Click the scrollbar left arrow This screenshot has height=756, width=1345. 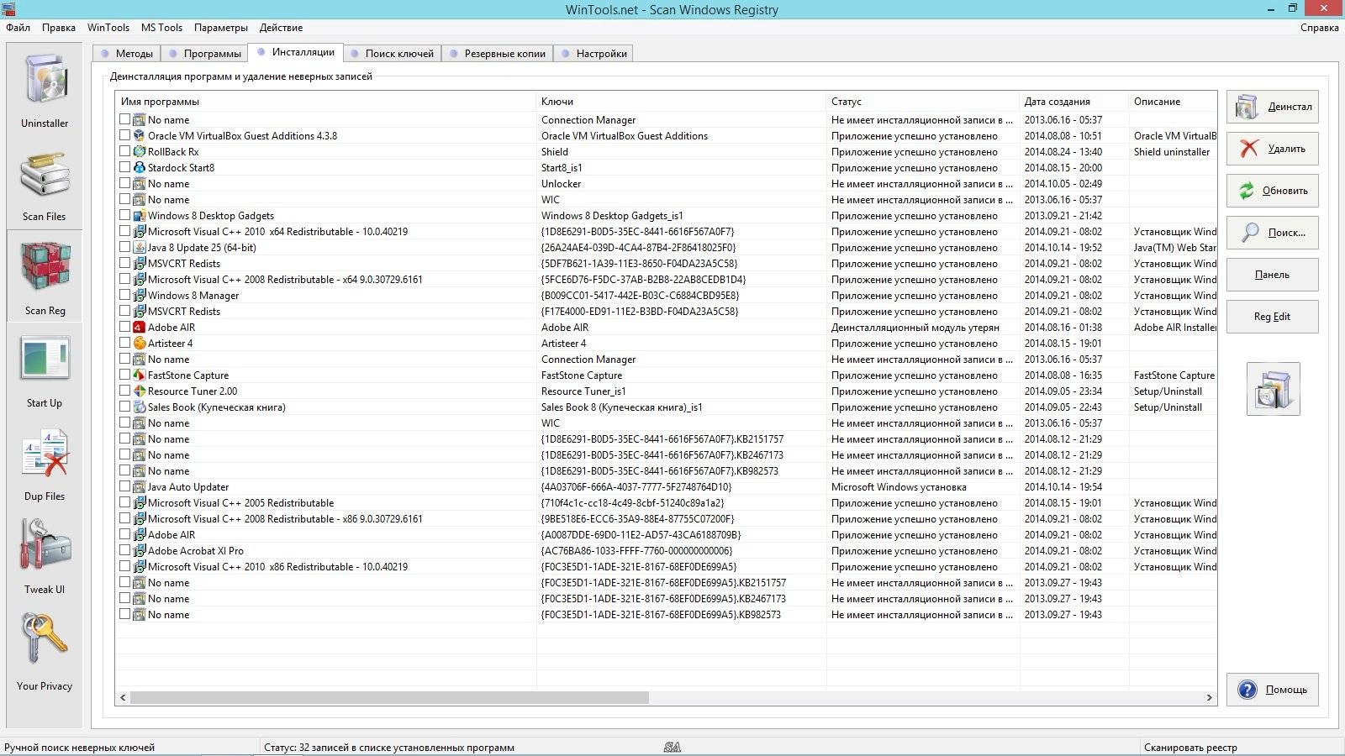point(124,697)
